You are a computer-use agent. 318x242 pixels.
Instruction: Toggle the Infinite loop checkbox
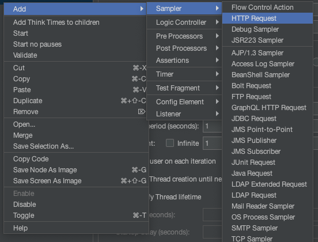coord(170,143)
